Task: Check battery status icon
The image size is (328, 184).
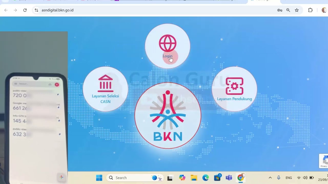Action: (x=312, y=178)
